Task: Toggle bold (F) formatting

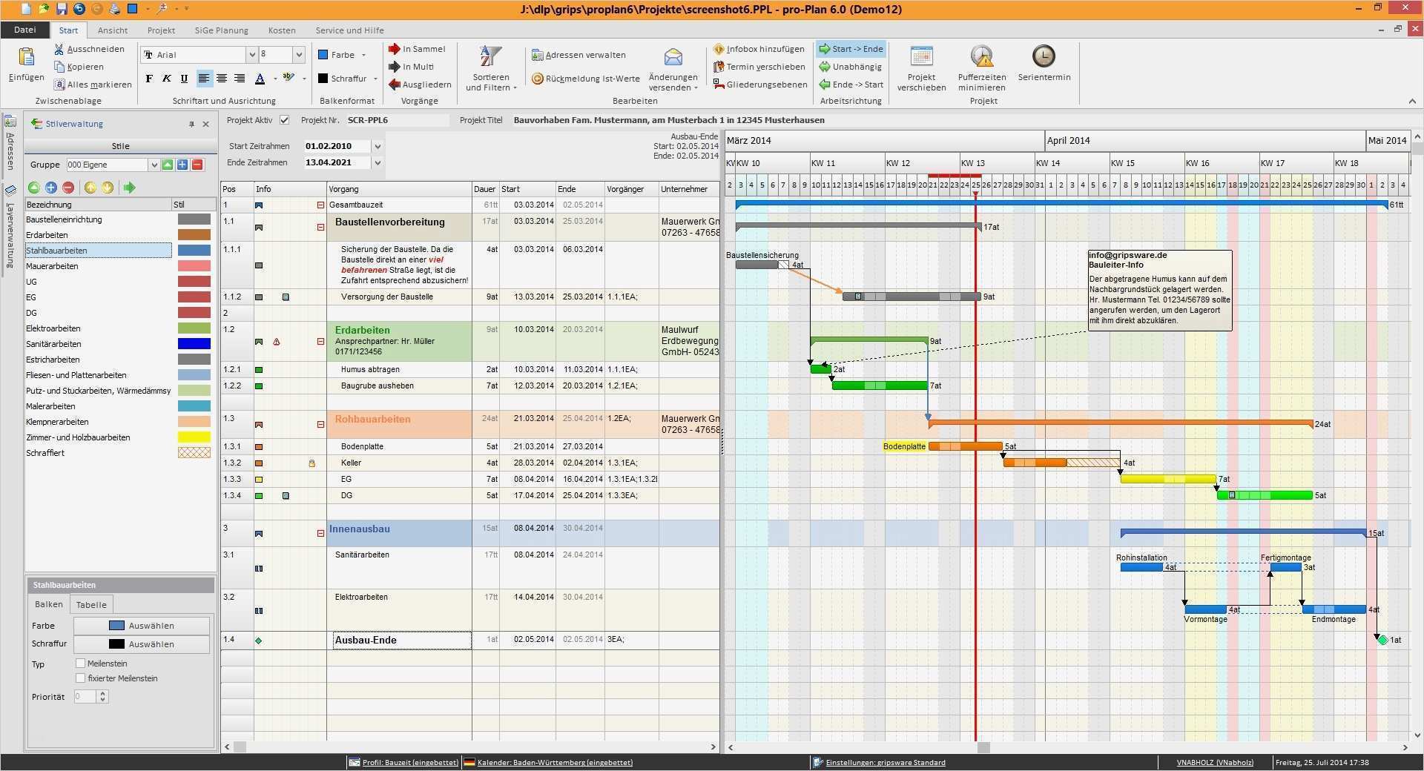Action: coord(149,78)
